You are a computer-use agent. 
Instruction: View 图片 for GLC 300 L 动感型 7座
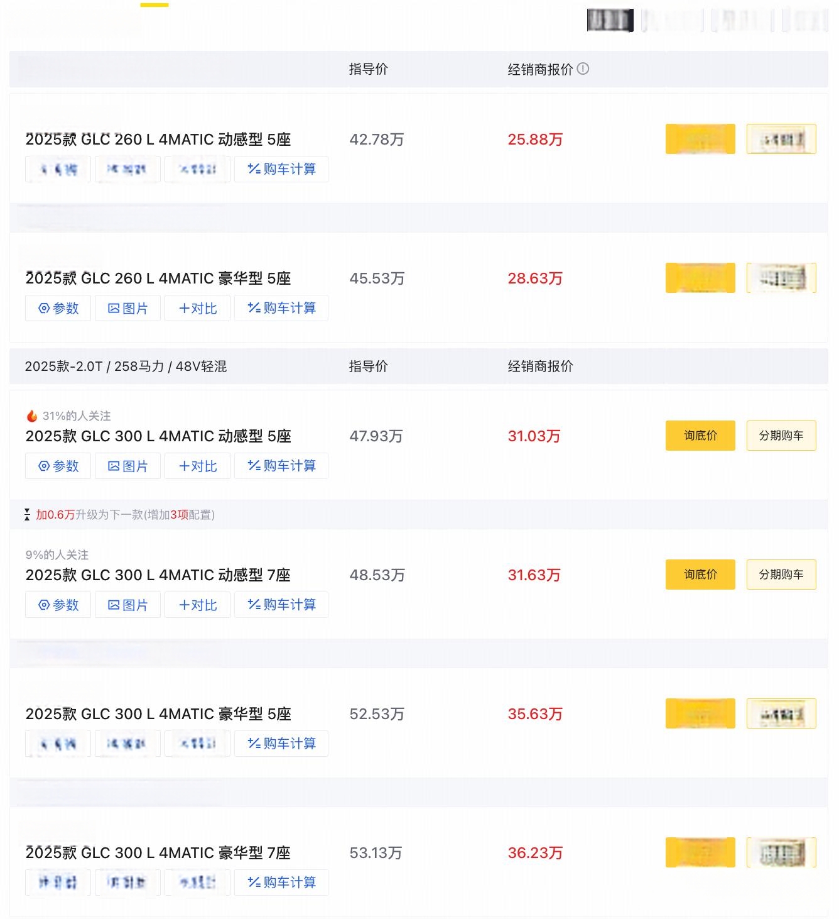point(128,605)
